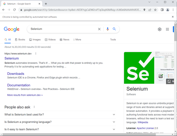Screen dimensions: 177x136
Task: Open the Tools button
Action: pos(113,39)
